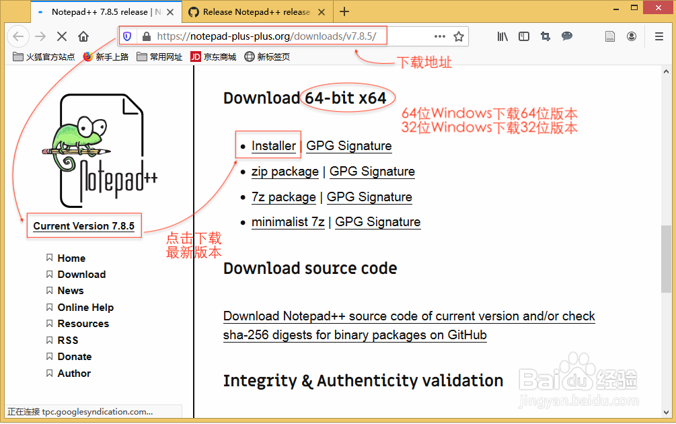Image resolution: width=676 pixels, height=424 pixels.
Task: Open the 火狐官方站点 bookmark folder
Action: (44, 57)
